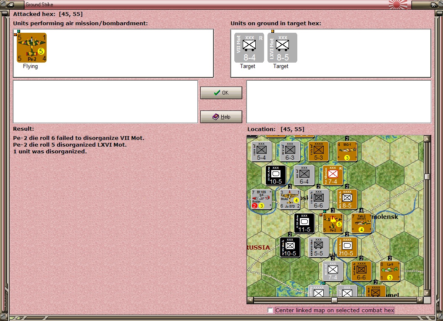Click the gray 5-4 infantry unit
Image resolution: width=443 pixels, height=321 pixels.
[261, 151]
